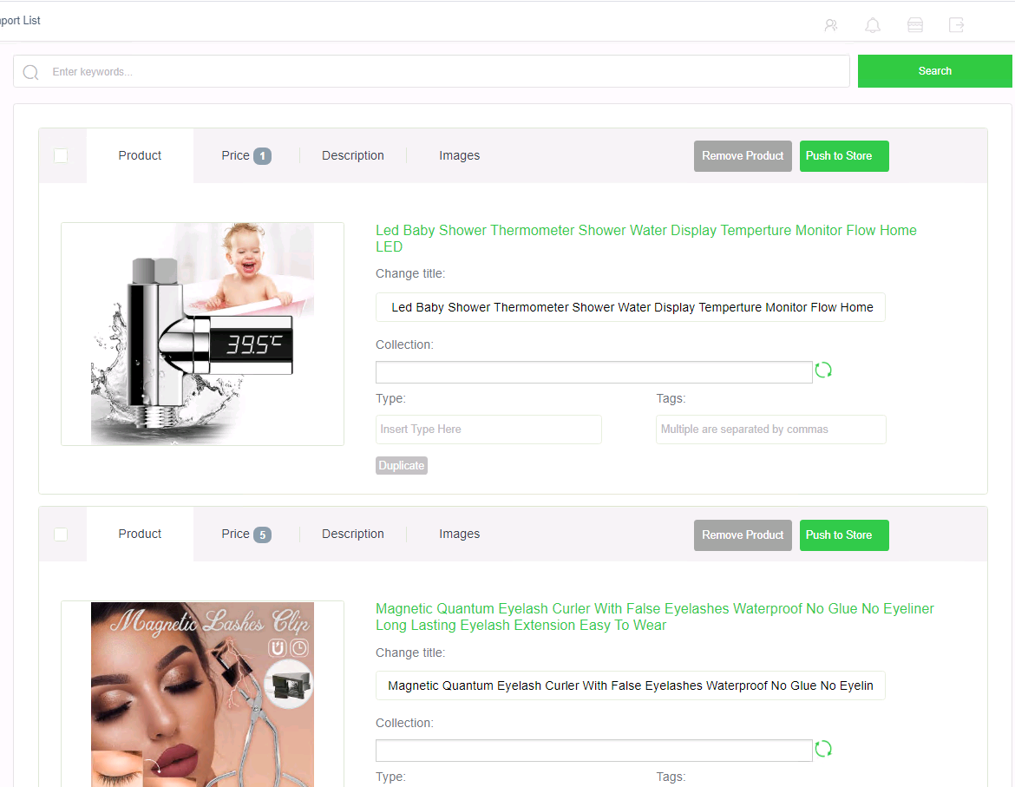The height and width of the screenshot is (787, 1015).
Task: Open the notifications bell icon
Action: click(873, 25)
